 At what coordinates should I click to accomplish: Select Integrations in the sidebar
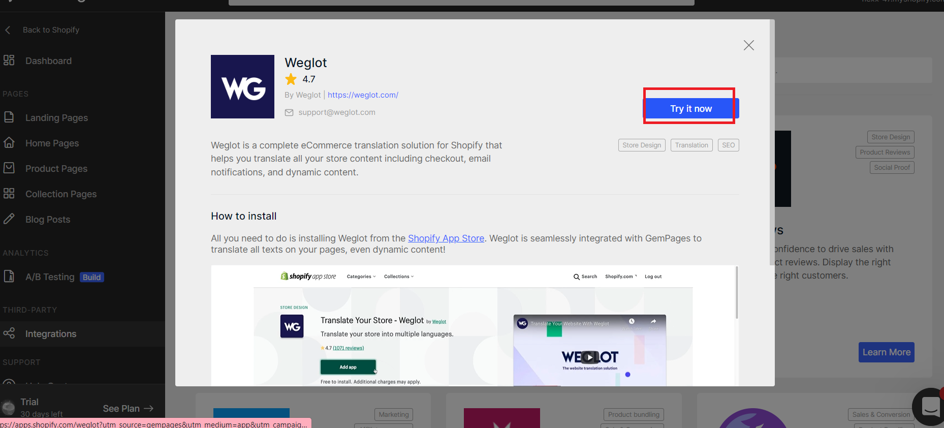82,333
